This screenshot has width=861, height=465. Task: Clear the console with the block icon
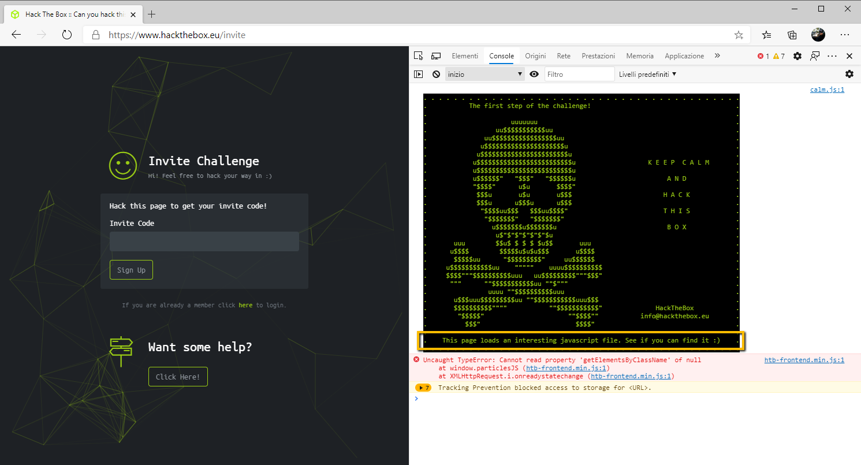point(437,74)
